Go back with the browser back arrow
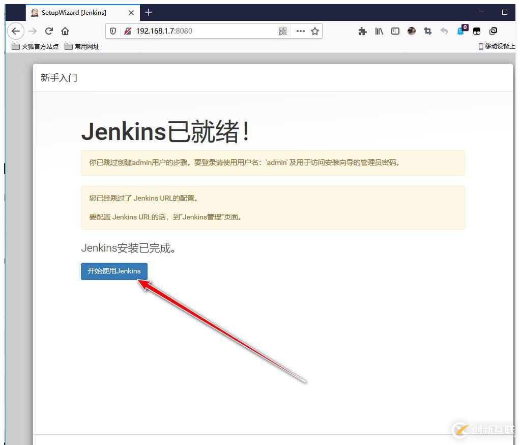Screen dimensions: 520x445 16,31
